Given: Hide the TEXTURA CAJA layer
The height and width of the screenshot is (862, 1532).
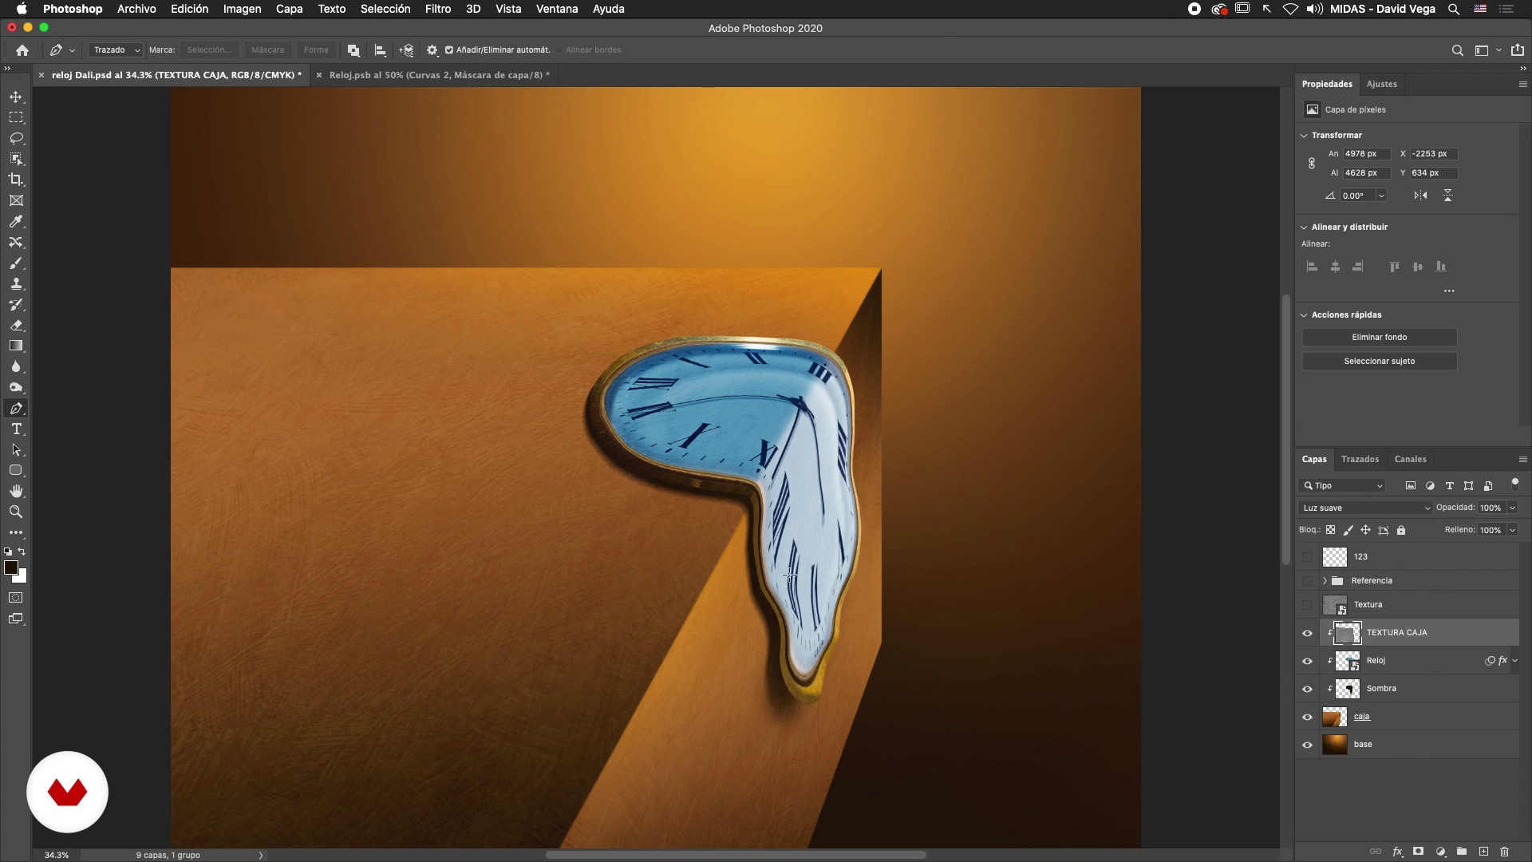Looking at the screenshot, I should click(1307, 633).
